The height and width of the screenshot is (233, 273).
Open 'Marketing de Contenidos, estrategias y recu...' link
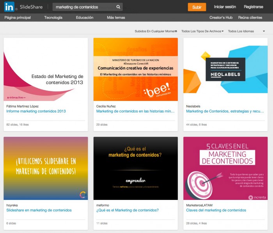[x=225, y=111]
